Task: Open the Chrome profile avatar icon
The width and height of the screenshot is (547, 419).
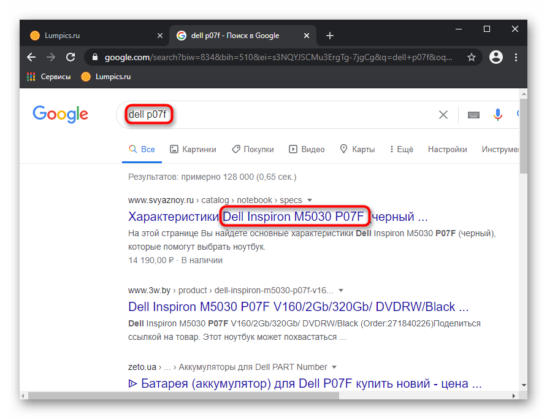Action: [495, 57]
